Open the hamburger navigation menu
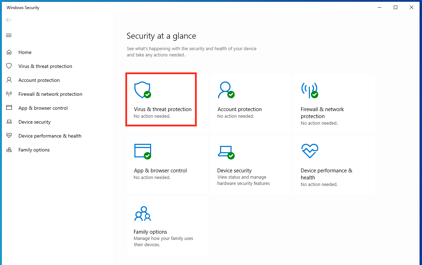 point(9,35)
